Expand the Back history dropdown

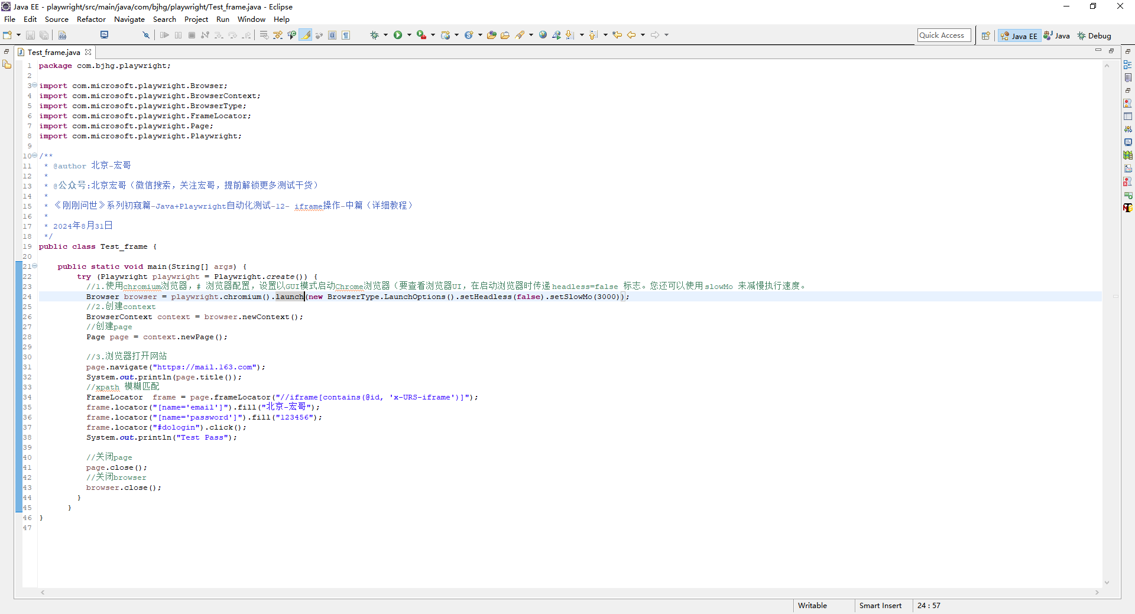643,35
